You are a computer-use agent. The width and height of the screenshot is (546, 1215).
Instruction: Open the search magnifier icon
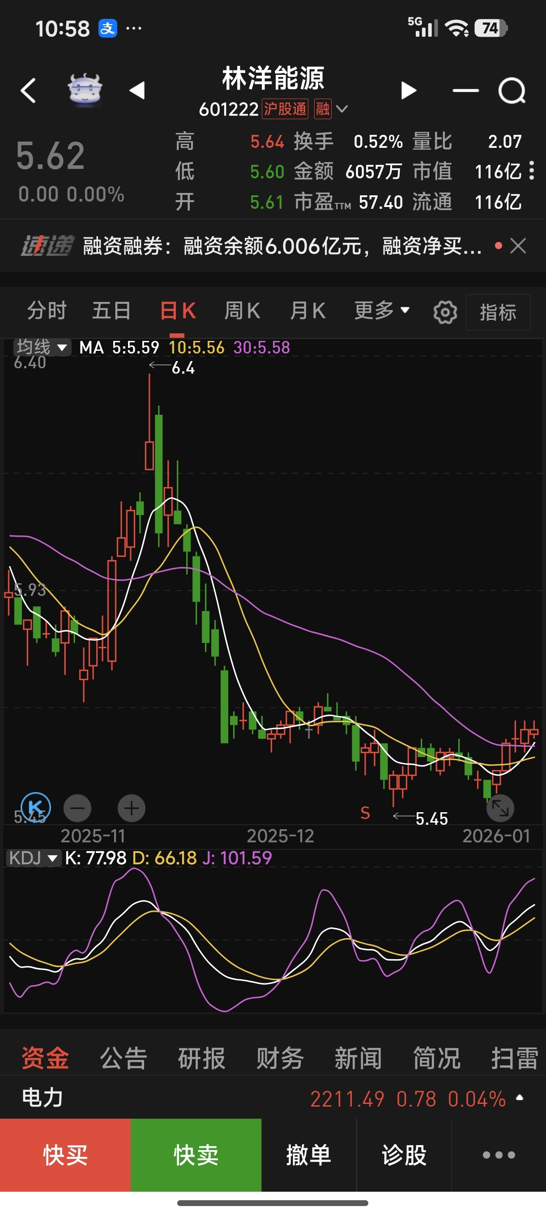512,90
